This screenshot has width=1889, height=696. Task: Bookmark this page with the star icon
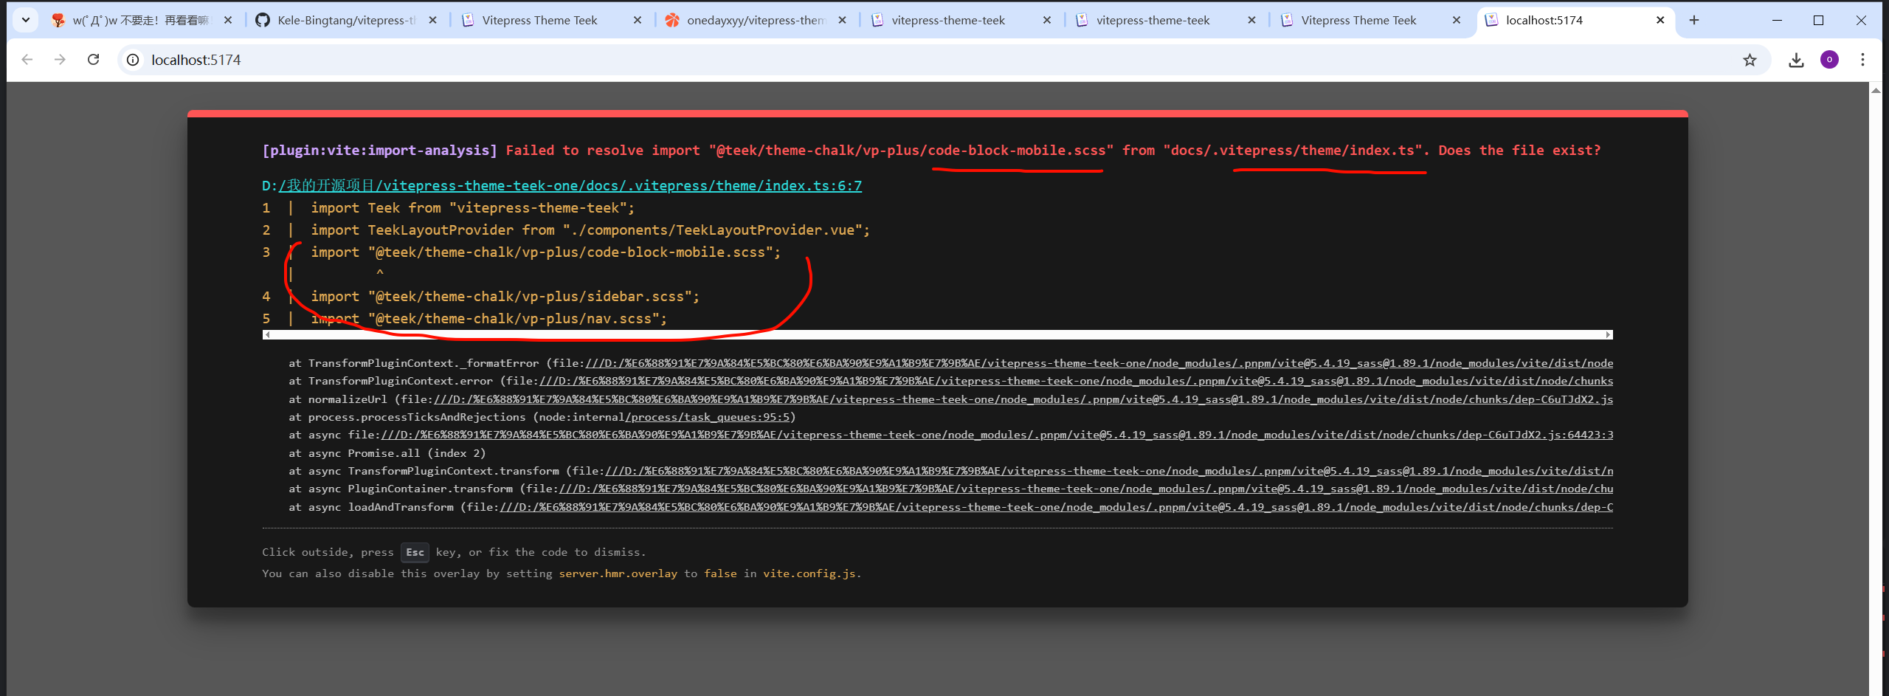[1750, 60]
